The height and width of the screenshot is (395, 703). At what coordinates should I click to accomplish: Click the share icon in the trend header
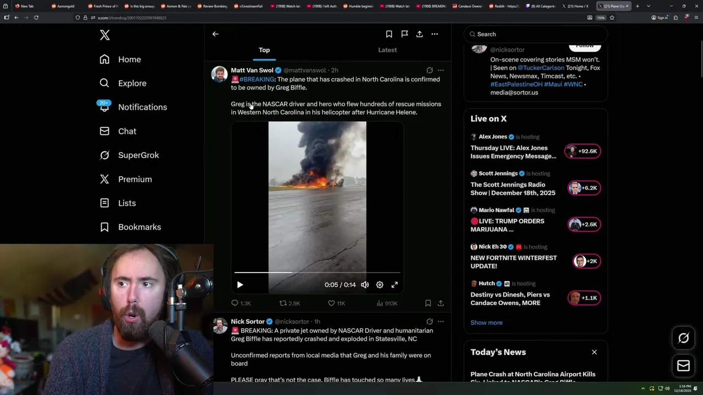(420, 34)
